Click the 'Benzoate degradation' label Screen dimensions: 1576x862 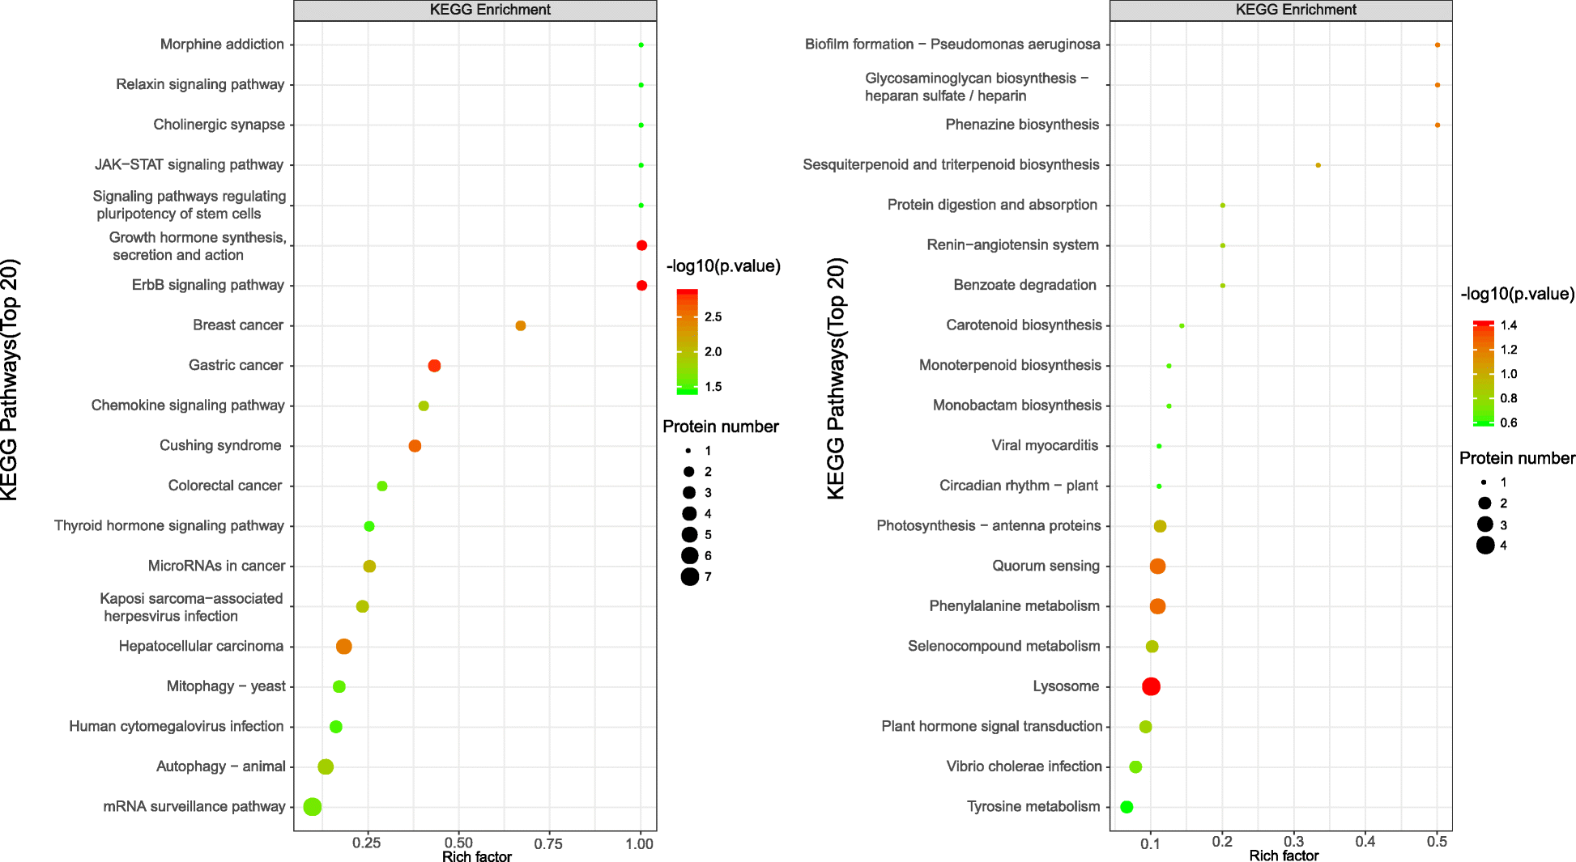[1024, 285]
